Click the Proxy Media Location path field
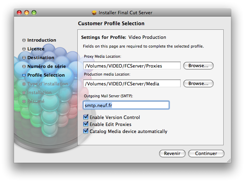This screenshot has height=182, width=245. click(x=132, y=65)
